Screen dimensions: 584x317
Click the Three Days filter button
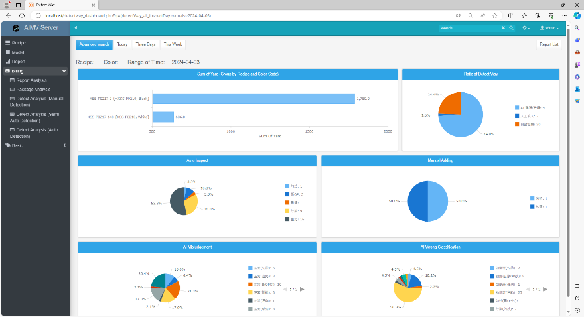pyautogui.click(x=145, y=44)
